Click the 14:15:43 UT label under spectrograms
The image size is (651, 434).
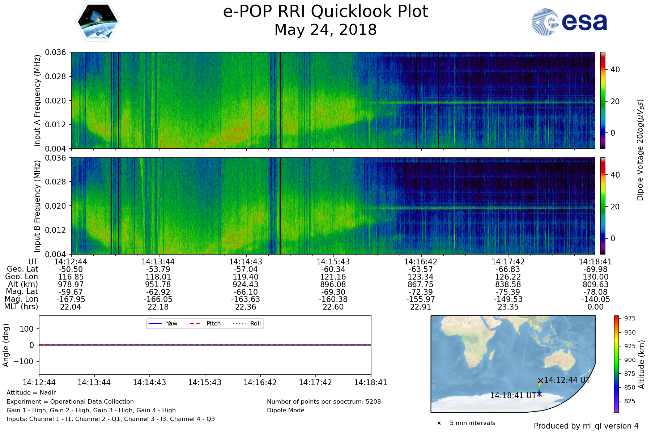tap(333, 262)
